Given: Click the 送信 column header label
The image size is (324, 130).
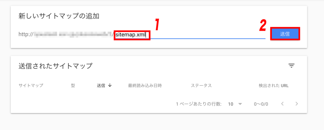Looking at the screenshot, I should pyautogui.click(x=101, y=86).
